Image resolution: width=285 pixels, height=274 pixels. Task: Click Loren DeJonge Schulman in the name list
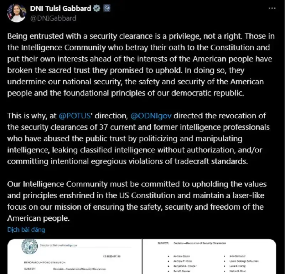pyautogui.click(x=244, y=261)
